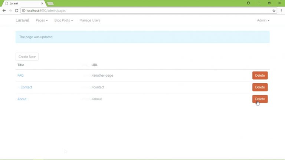Viewport: 285px width, 160px height.
Task: Open the FAQ page link
Action: [x=20, y=75]
